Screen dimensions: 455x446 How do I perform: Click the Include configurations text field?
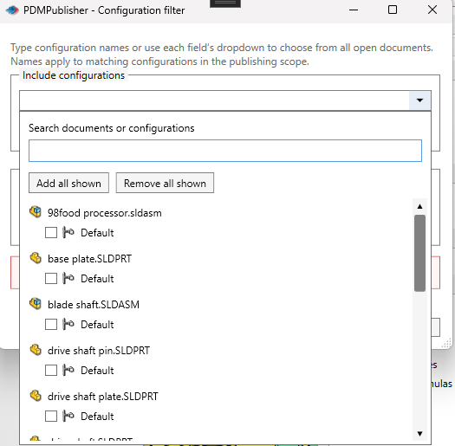pyautogui.click(x=214, y=100)
